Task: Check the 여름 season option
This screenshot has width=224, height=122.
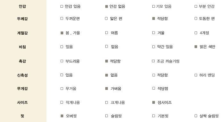Action: [x=107, y=33]
